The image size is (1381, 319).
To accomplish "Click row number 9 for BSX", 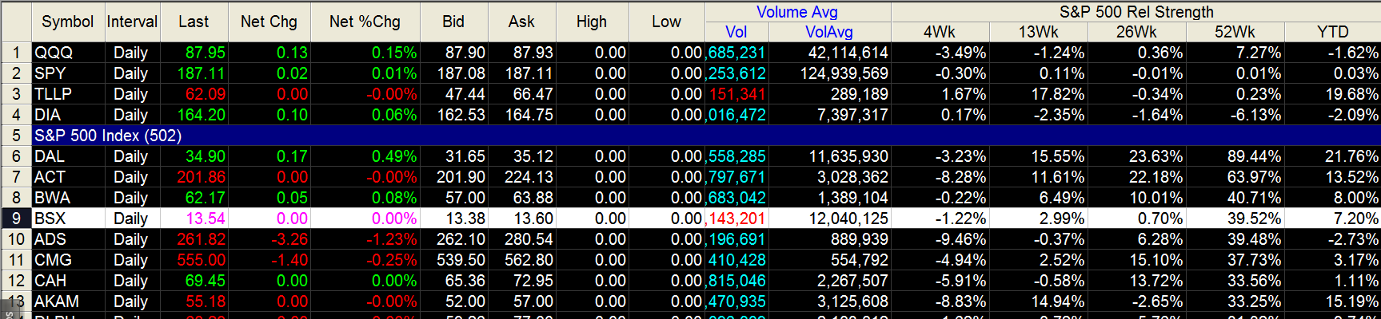I will coord(16,219).
